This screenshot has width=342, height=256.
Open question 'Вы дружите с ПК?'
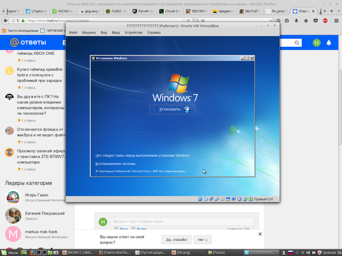pos(41,105)
